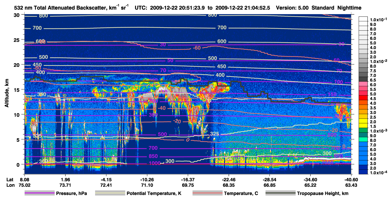This screenshot has height=200, width=390.
Task: Click colorbar label 7.5
Action: point(373,71)
